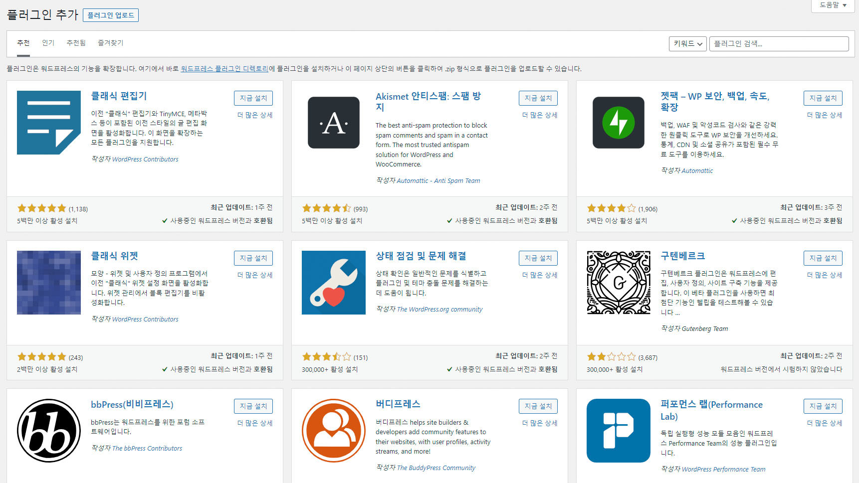Open the Akismet 안티스팸 title link
The height and width of the screenshot is (483, 859).
pos(428,102)
